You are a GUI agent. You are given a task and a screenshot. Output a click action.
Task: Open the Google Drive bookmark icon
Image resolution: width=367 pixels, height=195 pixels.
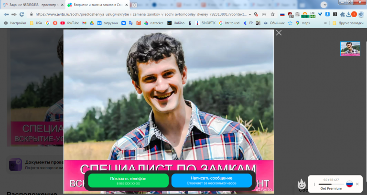(92, 23)
